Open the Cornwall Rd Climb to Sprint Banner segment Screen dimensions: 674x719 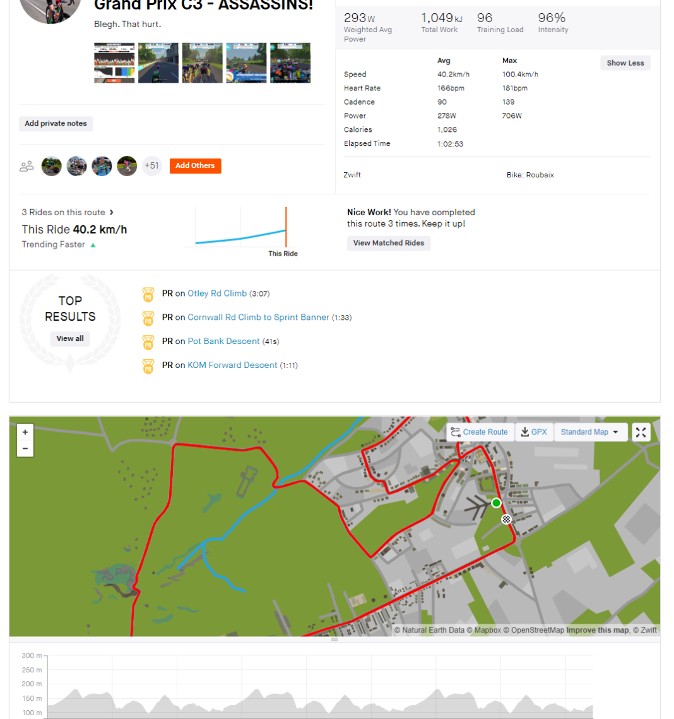(x=258, y=318)
